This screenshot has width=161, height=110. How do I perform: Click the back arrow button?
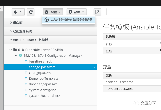pos(16,12)
